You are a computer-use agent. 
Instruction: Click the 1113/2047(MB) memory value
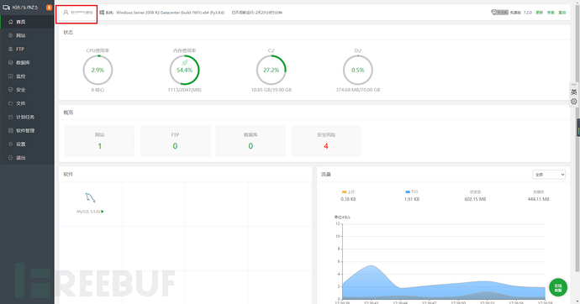point(185,90)
